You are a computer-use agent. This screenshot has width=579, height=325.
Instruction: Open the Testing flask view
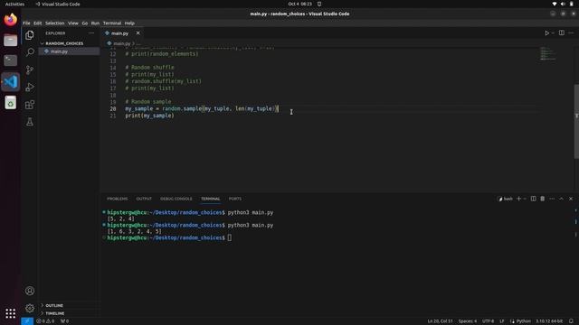(30, 122)
